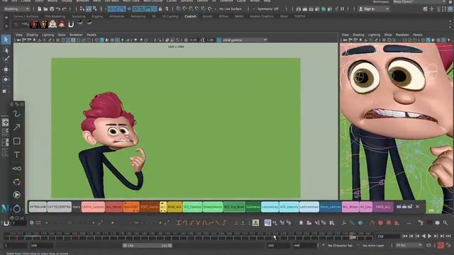This screenshot has width=454, height=255.
Task: Click the gear settings icon in bottom toolbar
Action: coord(31,223)
